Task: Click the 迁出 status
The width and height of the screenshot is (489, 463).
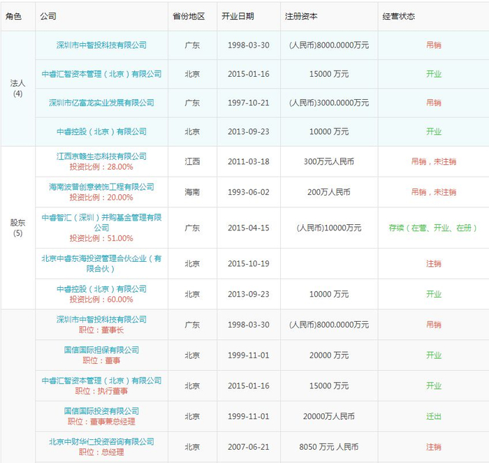Action: (x=434, y=416)
